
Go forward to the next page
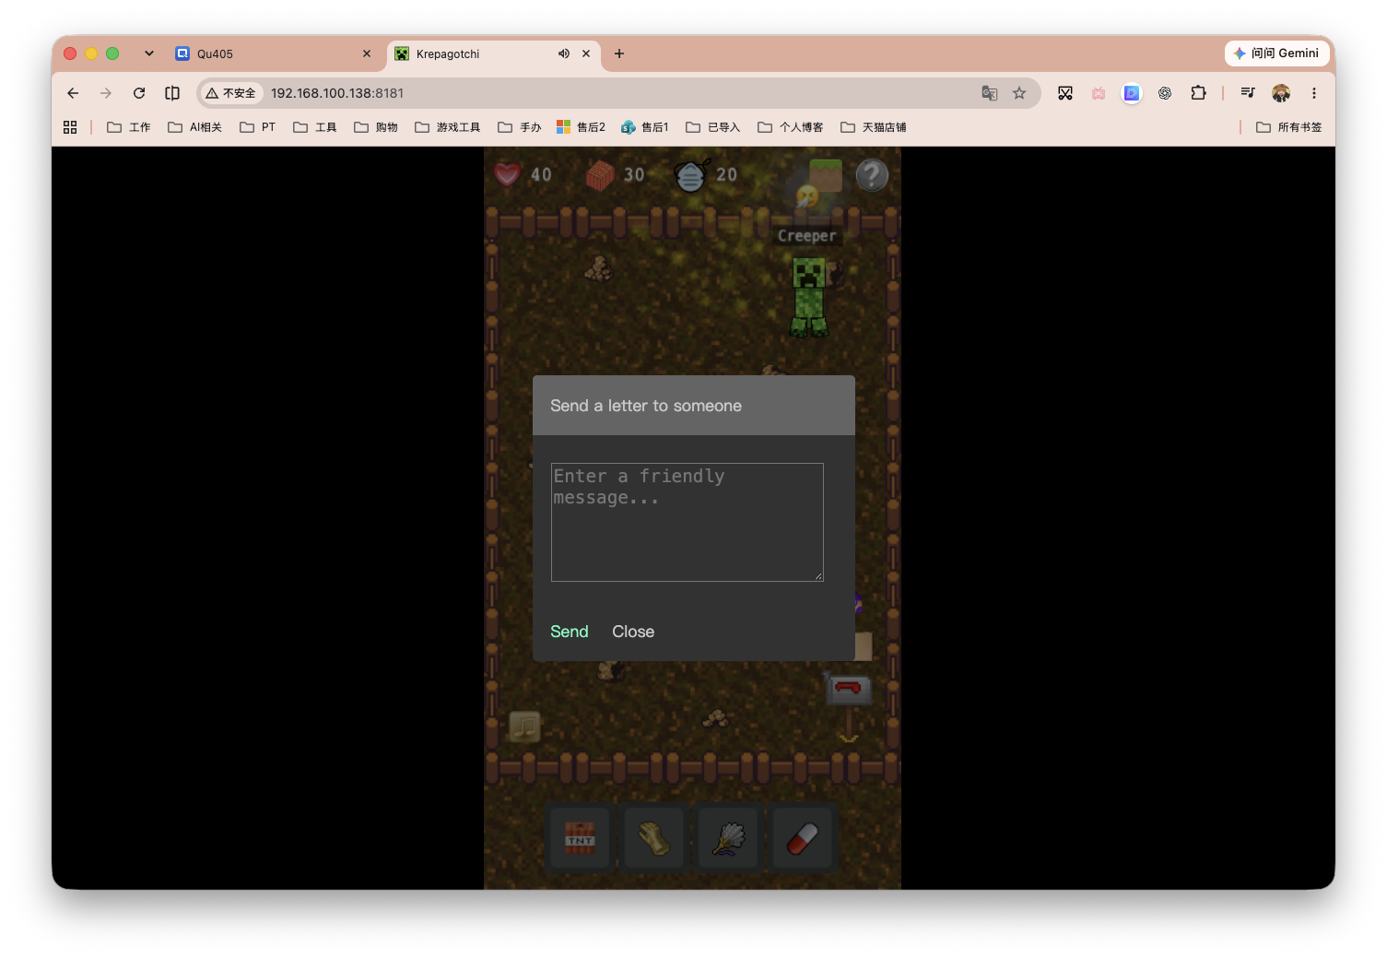(106, 93)
